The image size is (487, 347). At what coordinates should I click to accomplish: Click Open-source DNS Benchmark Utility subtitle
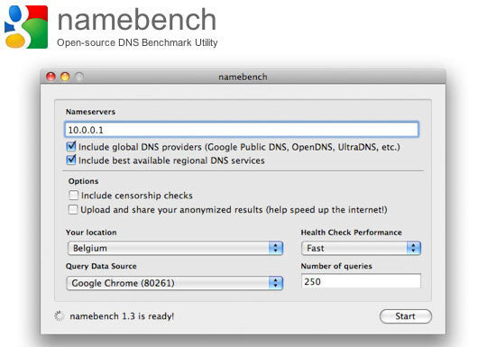[137, 42]
